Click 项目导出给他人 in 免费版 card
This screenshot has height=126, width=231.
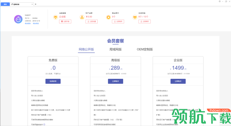[x=37, y=91]
